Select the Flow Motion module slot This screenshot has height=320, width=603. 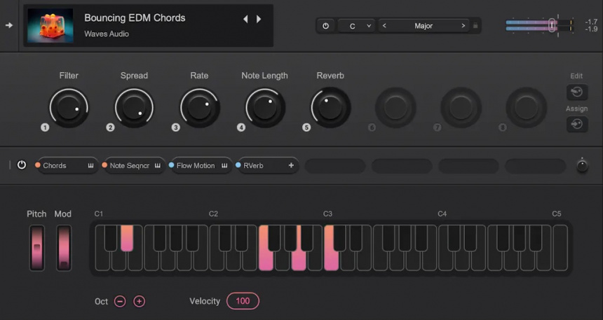(201, 165)
